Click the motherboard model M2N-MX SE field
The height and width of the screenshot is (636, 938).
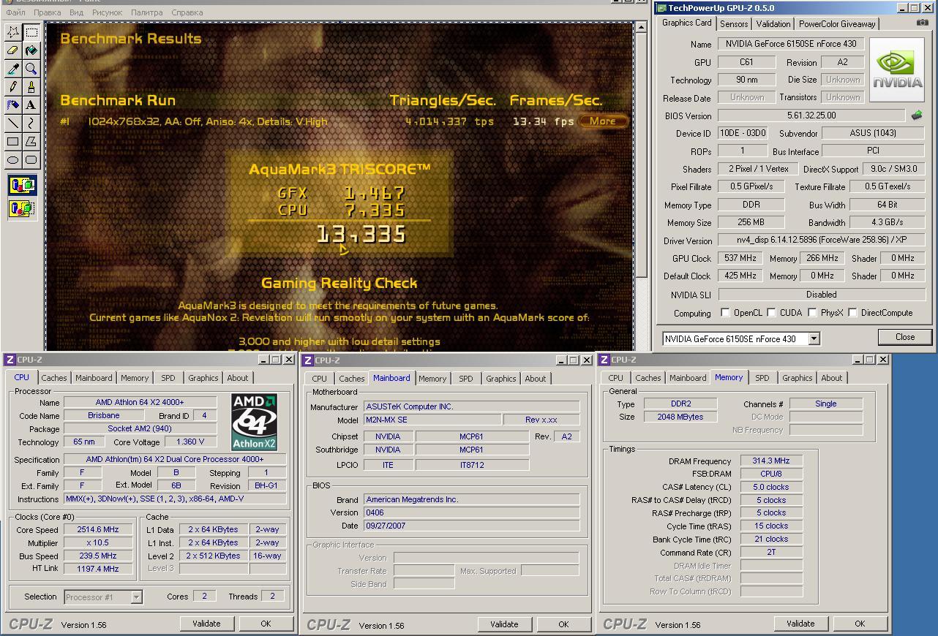pos(432,420)
